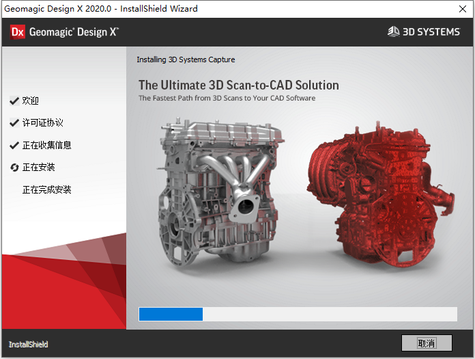This screenshot has height=359, width=475.
Task: Select the 正在收集信息 step label
Action: coord(46,146)
